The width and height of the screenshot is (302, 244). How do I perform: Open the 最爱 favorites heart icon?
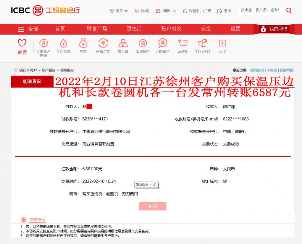coord(21,44)
